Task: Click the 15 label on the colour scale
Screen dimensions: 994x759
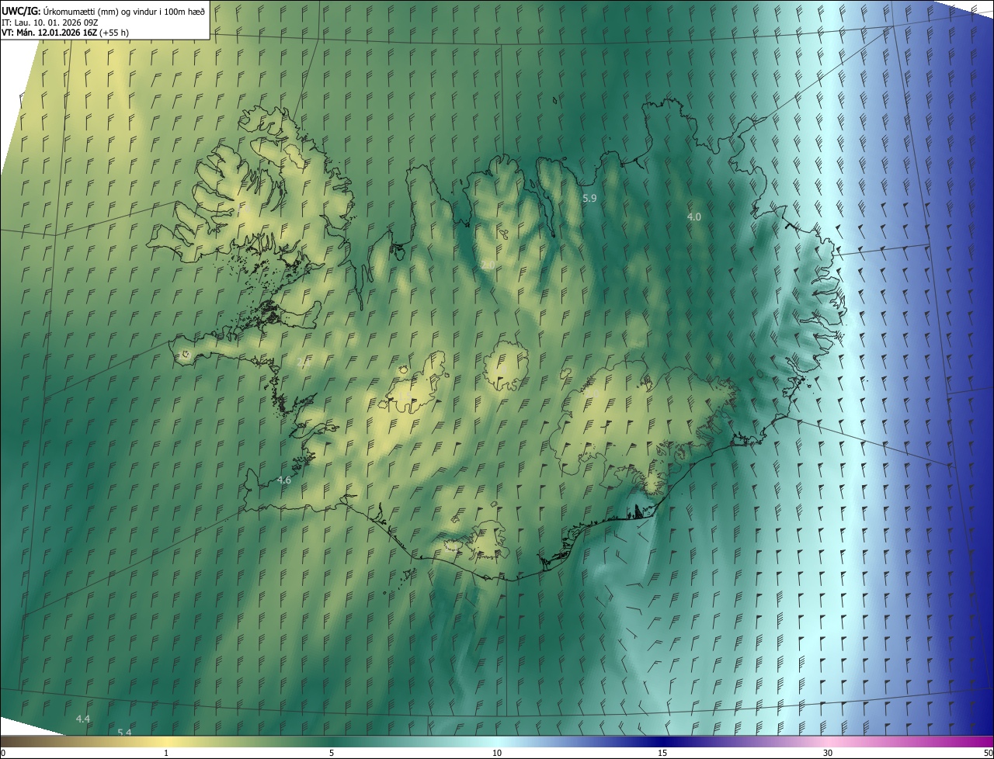Action: pyautogui.click(x=662, y=753)
